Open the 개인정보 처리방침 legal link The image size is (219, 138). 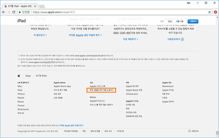click(71, 131)
